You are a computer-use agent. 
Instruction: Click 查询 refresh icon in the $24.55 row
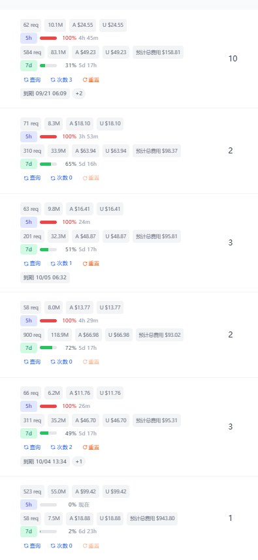click(25, 80)
